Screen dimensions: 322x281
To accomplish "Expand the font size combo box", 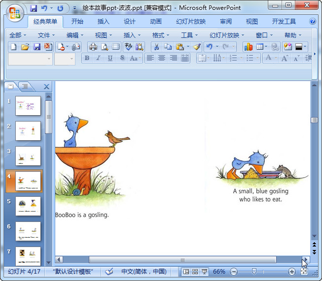I will (x=72, y=59).
